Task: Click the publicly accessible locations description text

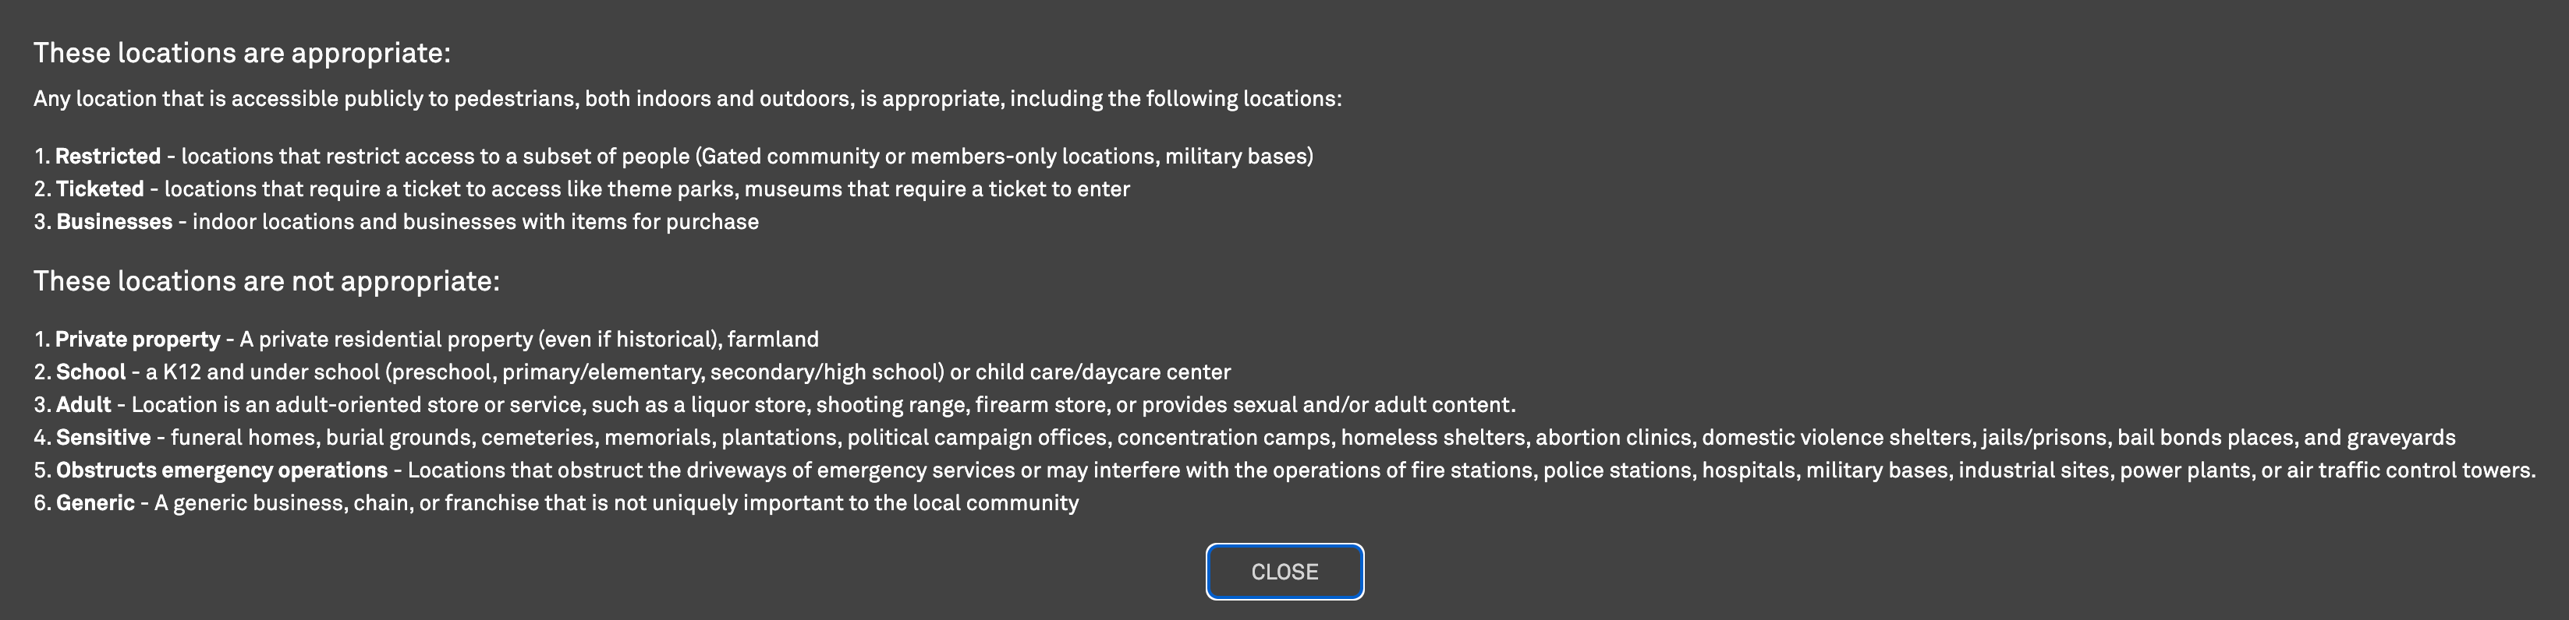Action: [688, 97]
